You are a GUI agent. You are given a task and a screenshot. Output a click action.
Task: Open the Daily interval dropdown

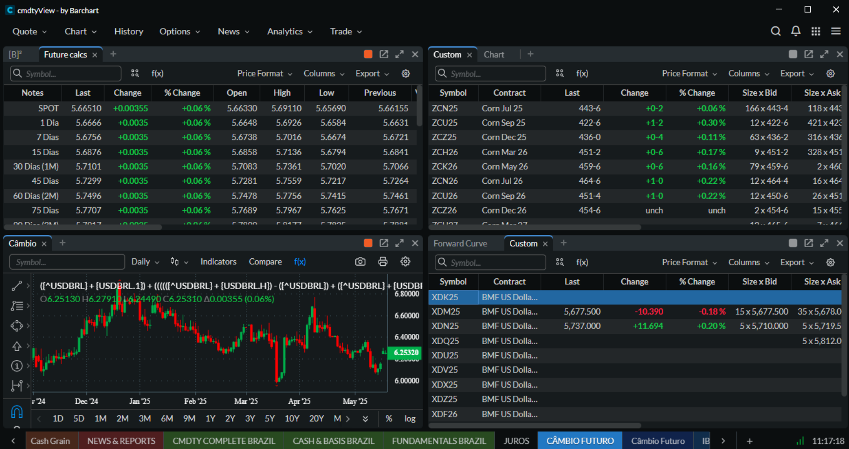tap(145, 262)
